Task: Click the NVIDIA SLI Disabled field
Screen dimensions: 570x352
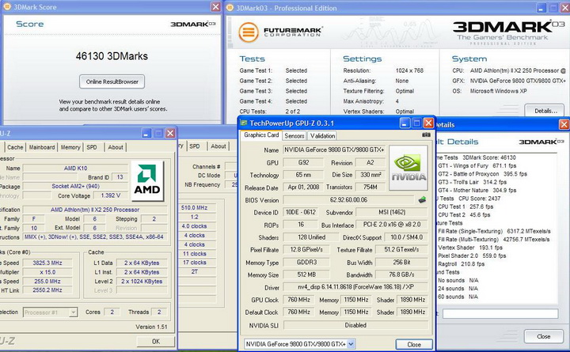Action: point(355,325)
